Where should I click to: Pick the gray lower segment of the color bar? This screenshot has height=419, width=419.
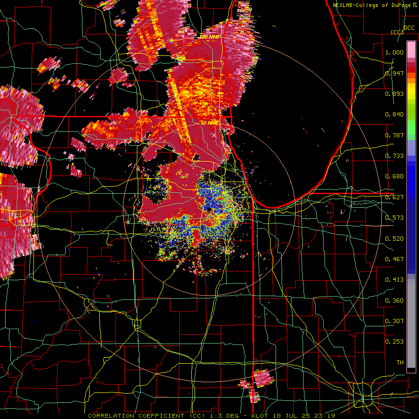(x=411, y=324)
